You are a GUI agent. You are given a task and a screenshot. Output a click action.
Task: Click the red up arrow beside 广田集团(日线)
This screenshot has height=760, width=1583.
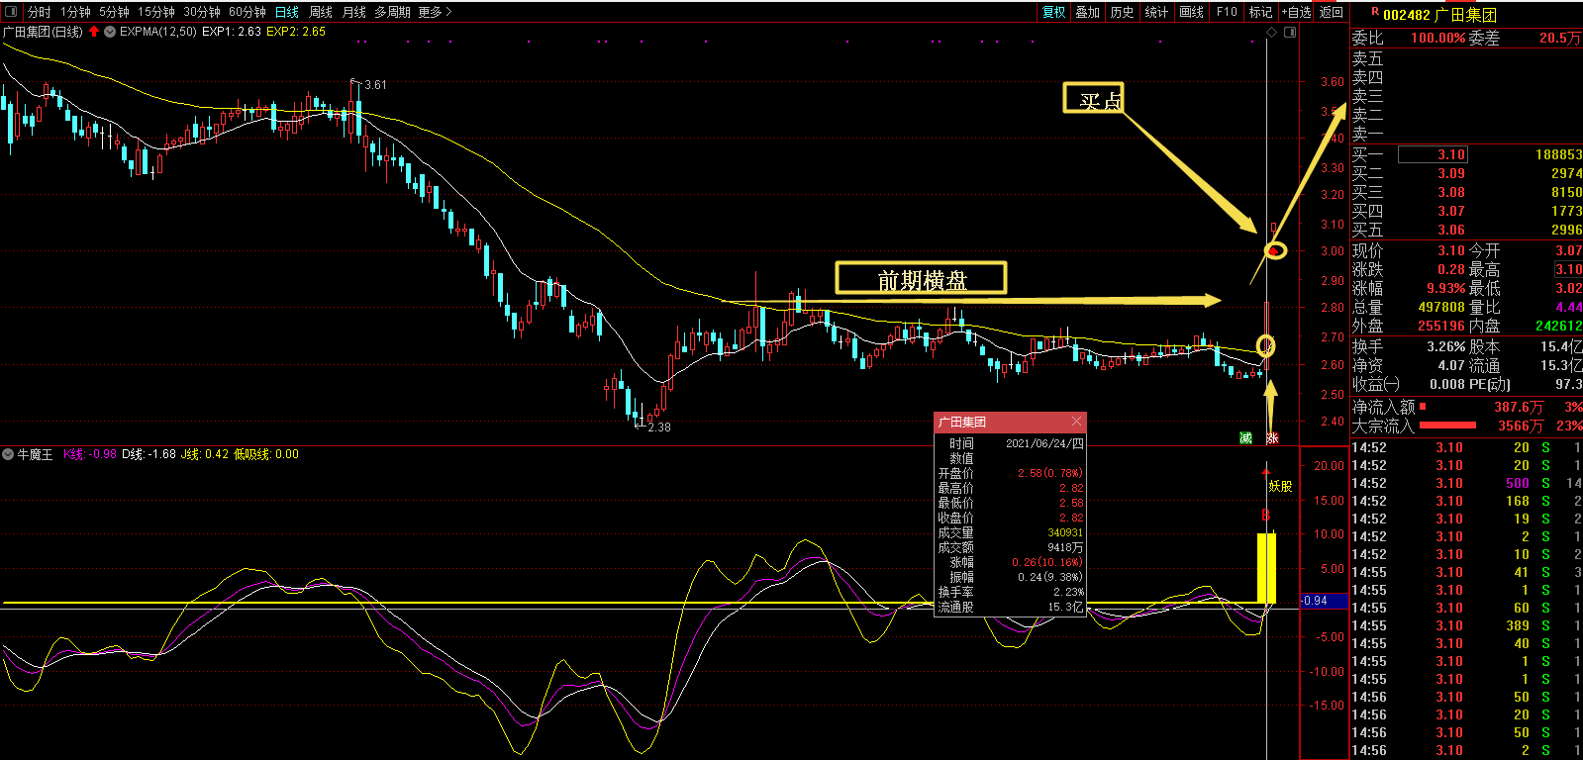[94, 32]
